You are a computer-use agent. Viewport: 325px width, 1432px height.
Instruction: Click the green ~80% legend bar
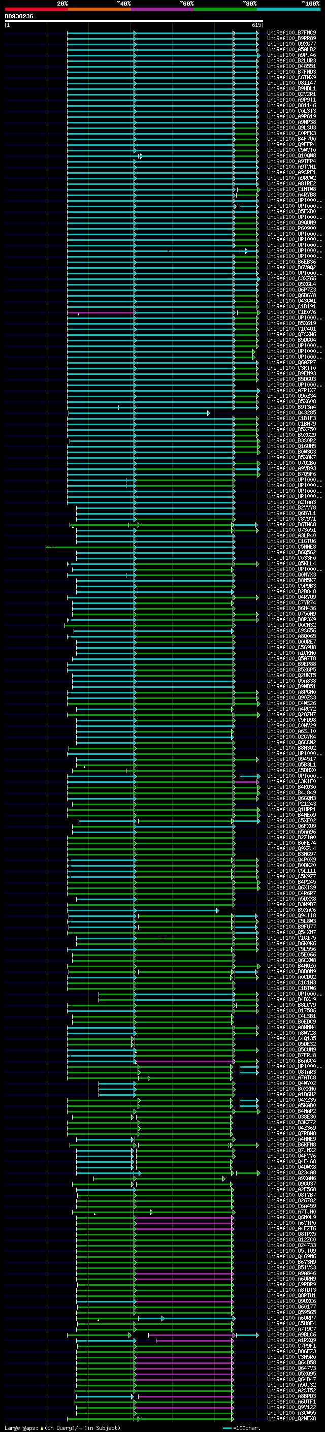(225, 9)
